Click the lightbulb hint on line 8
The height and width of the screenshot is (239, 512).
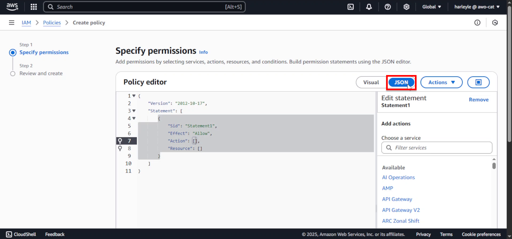point(120,148)
